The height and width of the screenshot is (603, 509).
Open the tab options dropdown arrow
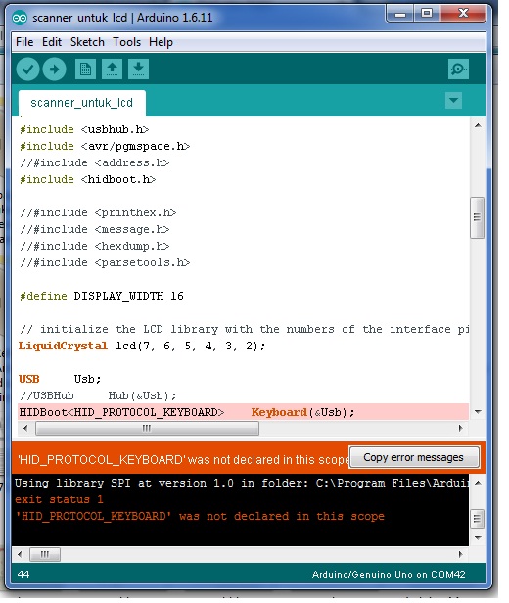[453, 101]
